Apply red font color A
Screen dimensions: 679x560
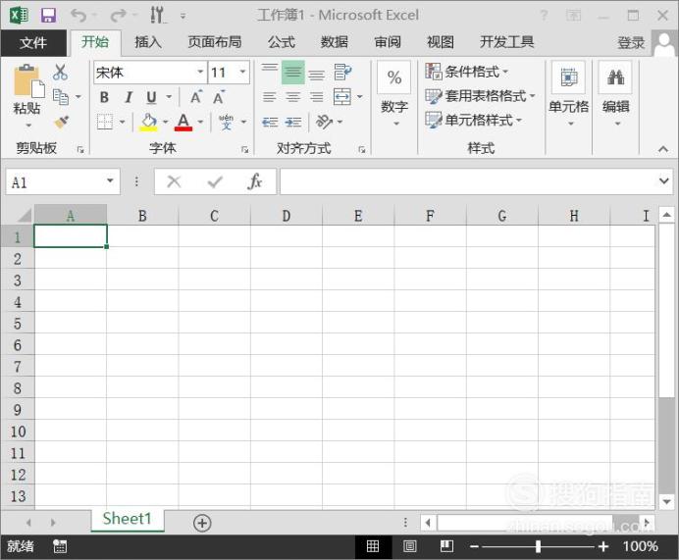click(x=183, y=122)
